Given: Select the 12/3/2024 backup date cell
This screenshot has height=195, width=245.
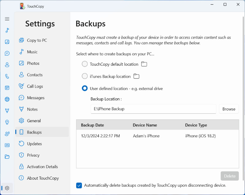Looking at the screenshot, I should pos(100,136).
